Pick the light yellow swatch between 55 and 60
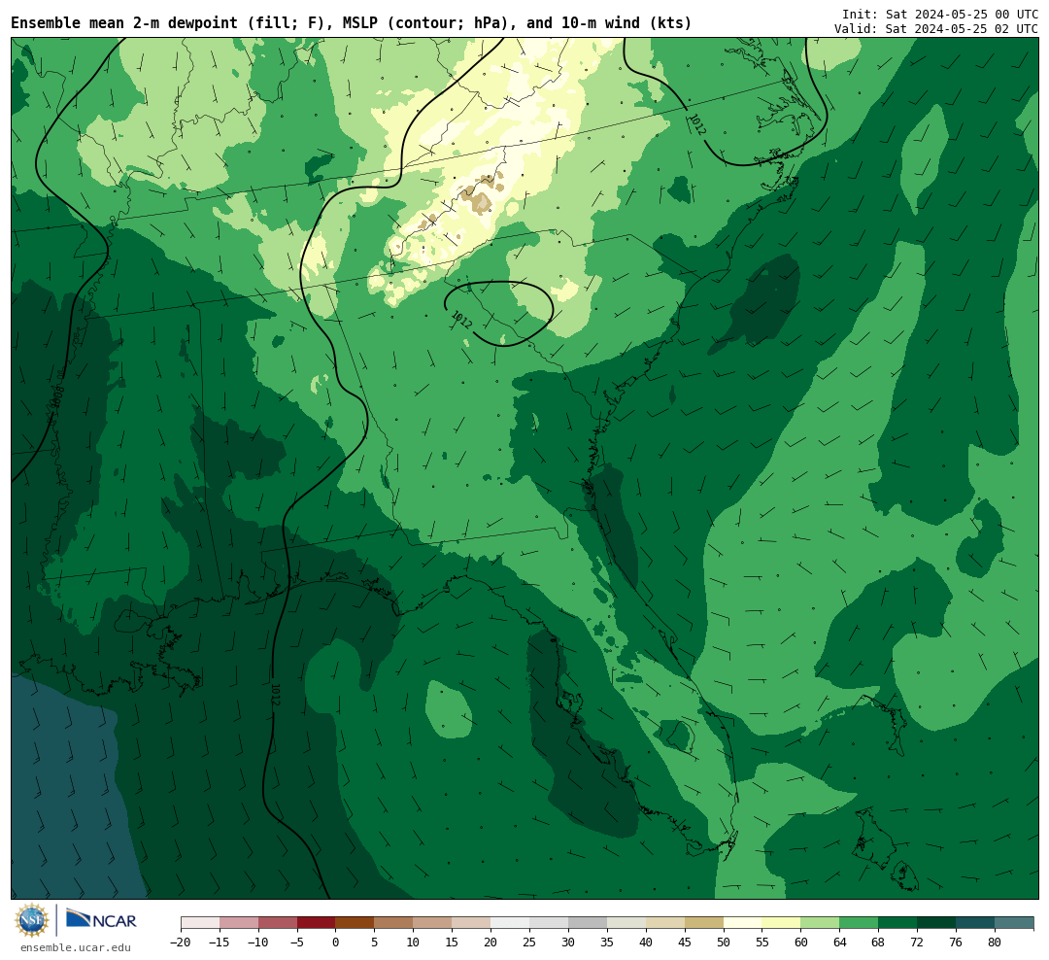 point(781,923)
